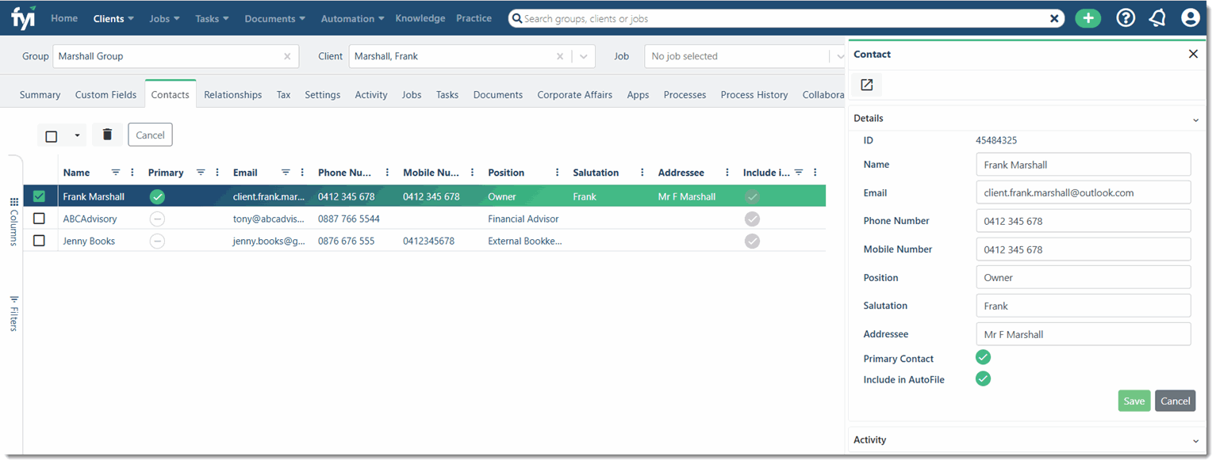Set ABCAdvisory as primary contact
Image resolution: width=1216 pixels, height=464 pixels.
(157, 219)
